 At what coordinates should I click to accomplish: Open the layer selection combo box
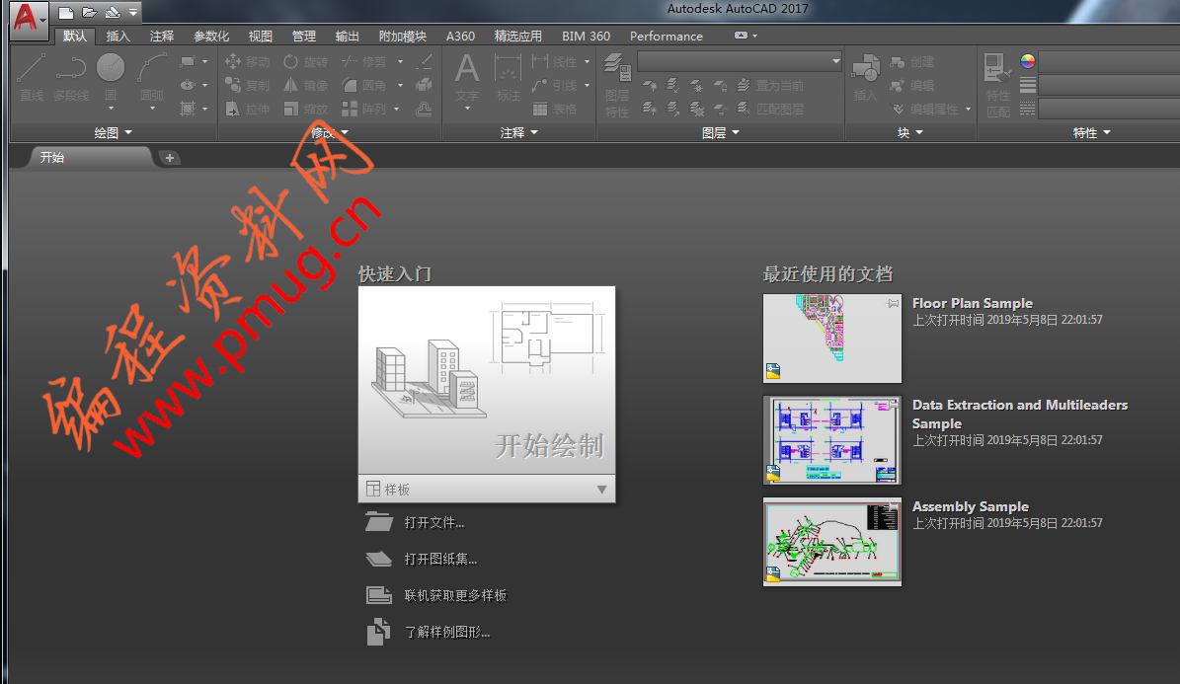coord(740,62)
